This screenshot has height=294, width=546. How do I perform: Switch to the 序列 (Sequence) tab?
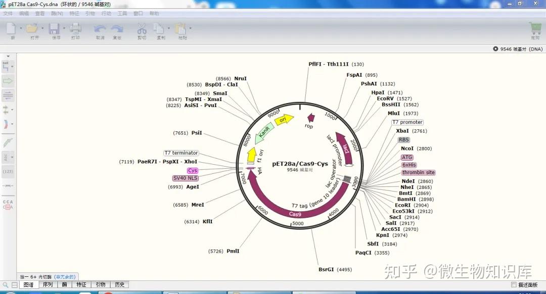click(47, 284)
